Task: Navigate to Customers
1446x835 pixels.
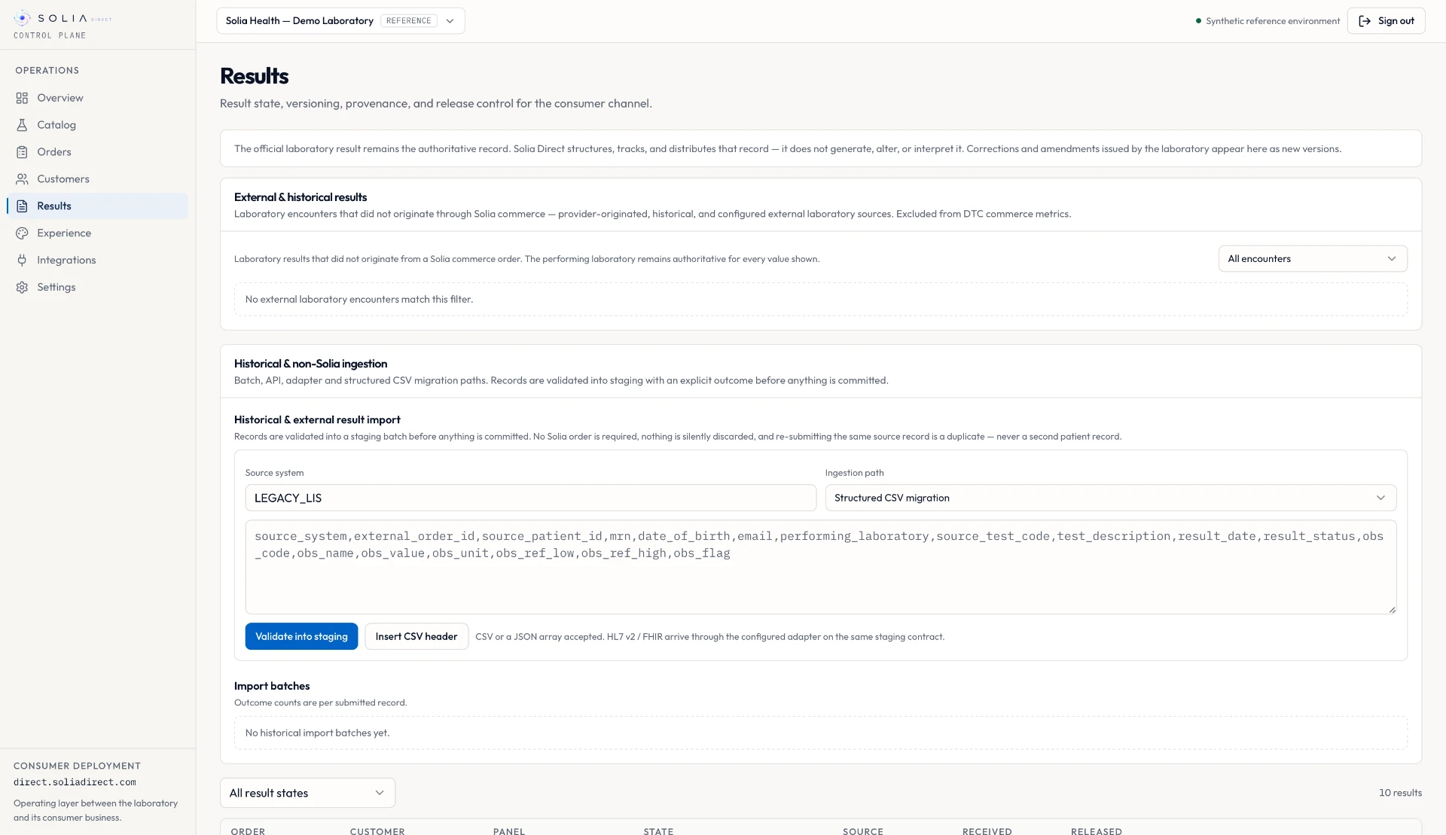Action: pos(97,179)
